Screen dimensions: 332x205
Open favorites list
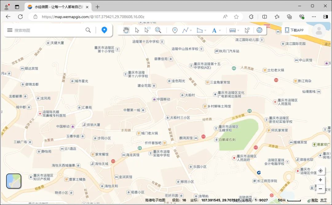click(277, 17)
